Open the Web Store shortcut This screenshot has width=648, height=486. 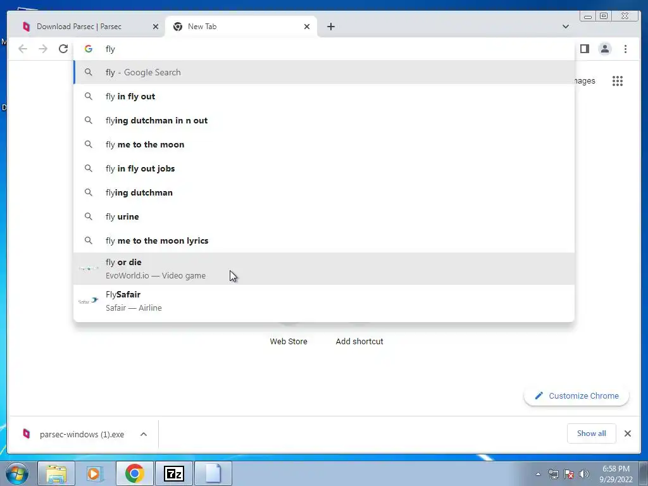[x=289, y=341]
